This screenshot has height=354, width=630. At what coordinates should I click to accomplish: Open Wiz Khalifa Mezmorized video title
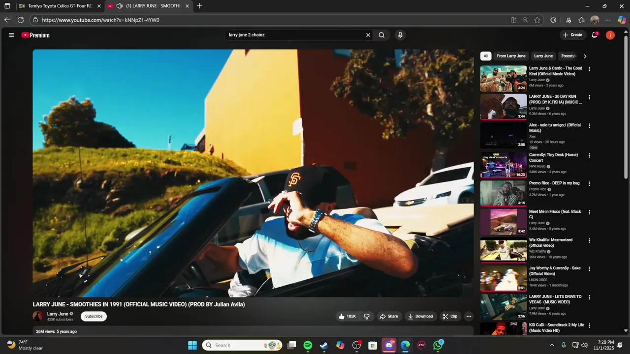(551, 242)
